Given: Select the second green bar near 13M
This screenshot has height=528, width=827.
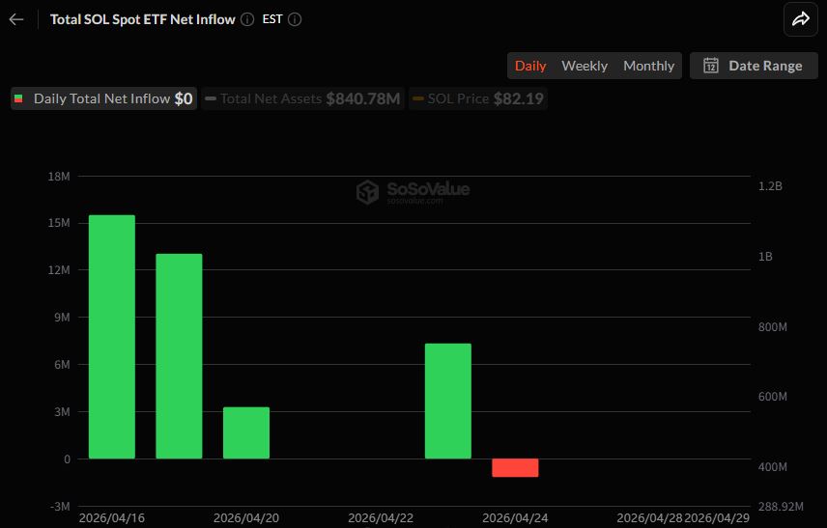Looking at the screenshot, I should pos(179,355).
